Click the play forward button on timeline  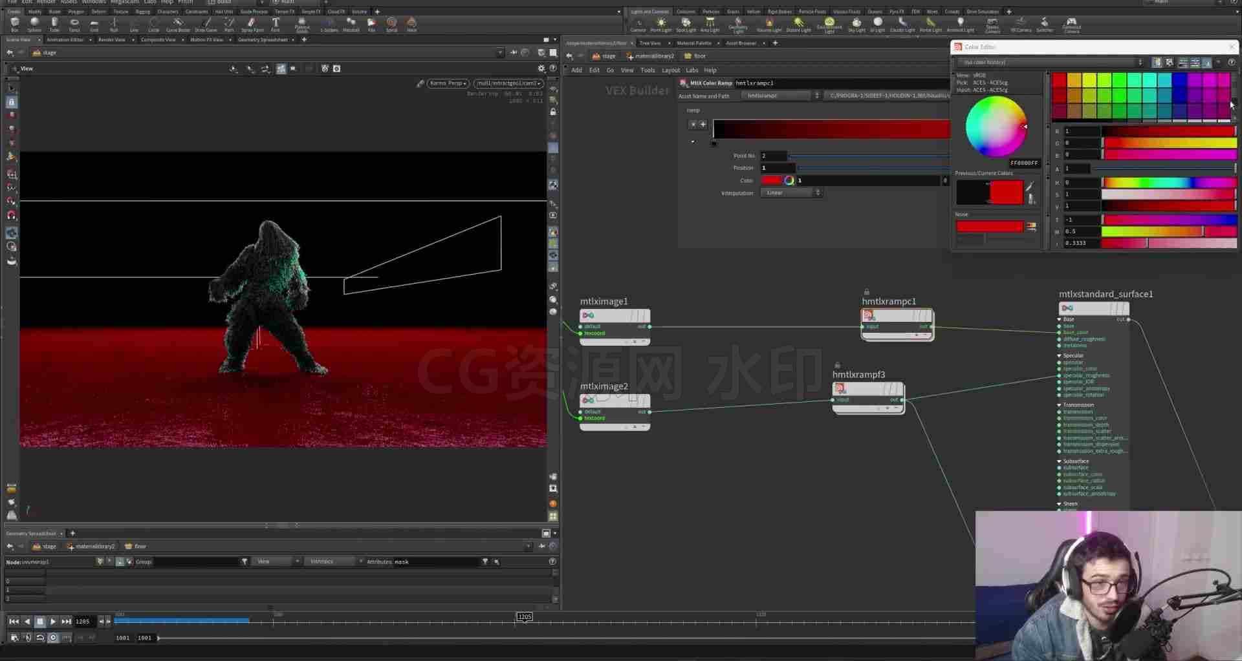point(53,622)
